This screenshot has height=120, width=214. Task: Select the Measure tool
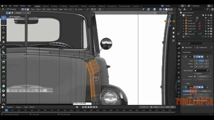(4, 52)
